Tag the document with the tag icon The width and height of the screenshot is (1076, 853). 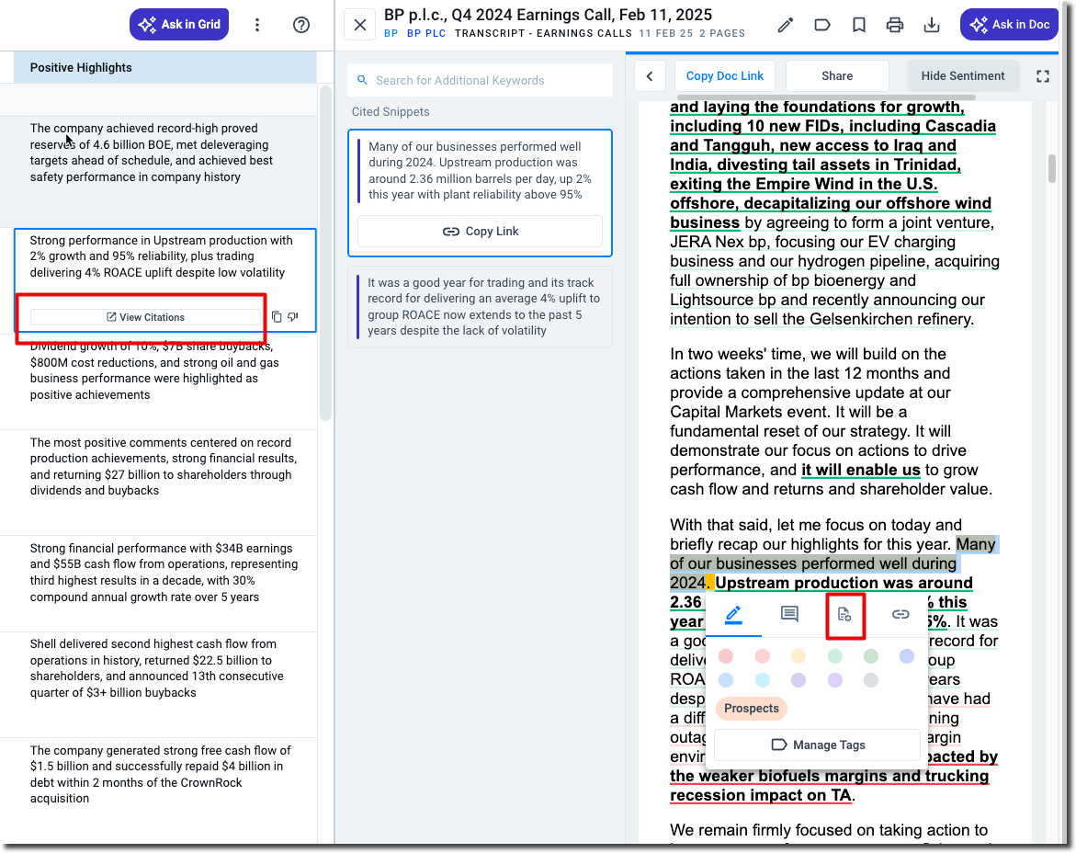click(822, 25)
